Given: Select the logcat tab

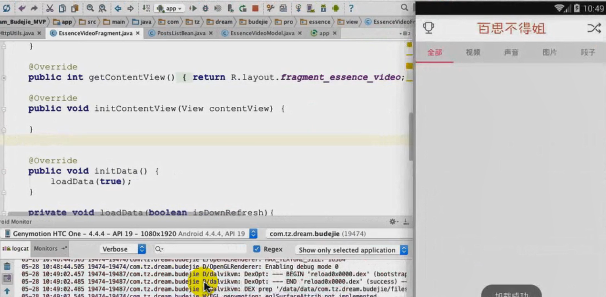Looking at the screenshot, I should [x=16, y=248].
